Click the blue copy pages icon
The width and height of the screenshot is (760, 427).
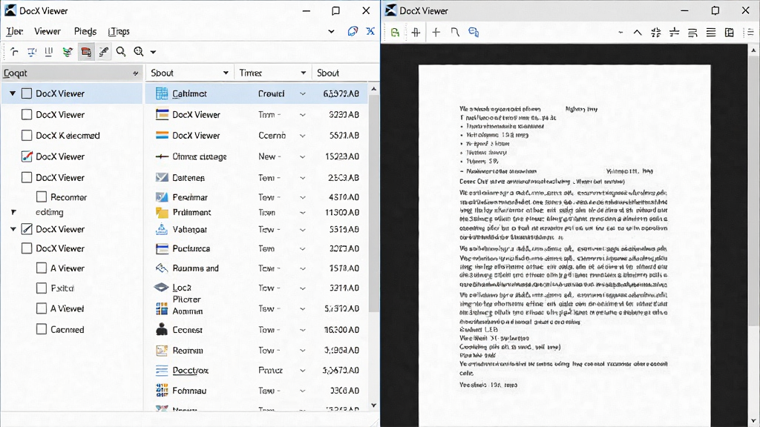coord(474,32)
